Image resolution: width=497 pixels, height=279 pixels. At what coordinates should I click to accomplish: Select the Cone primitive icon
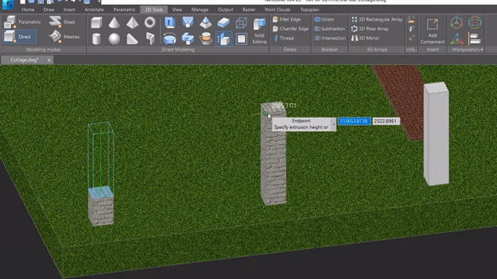tap(114, 22)
